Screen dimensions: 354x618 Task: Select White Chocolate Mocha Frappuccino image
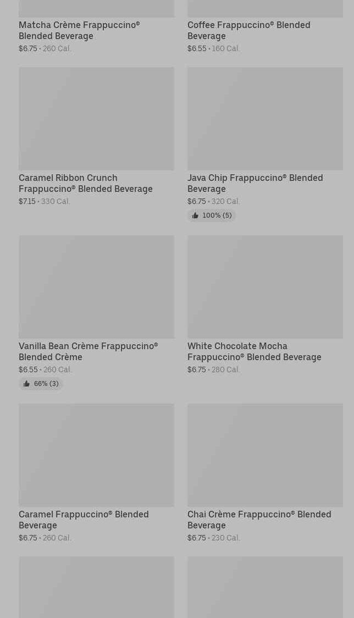point(265,287)
